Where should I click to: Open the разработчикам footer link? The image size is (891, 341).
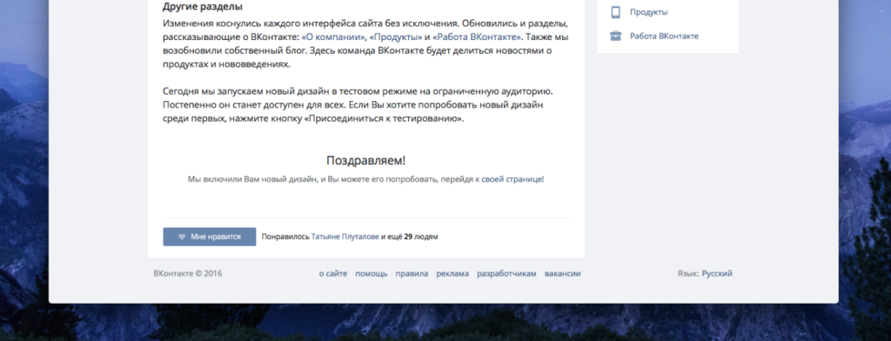[x=506, y=273]
